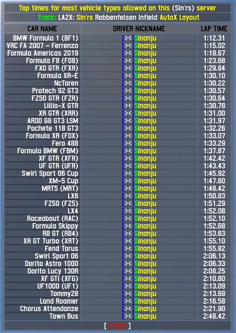Image resolution: width=236 pixels, height=333 pixels.
Task: Select the BMW Formula 1 (BF1) car entry
Action: [x=45, y=38]
